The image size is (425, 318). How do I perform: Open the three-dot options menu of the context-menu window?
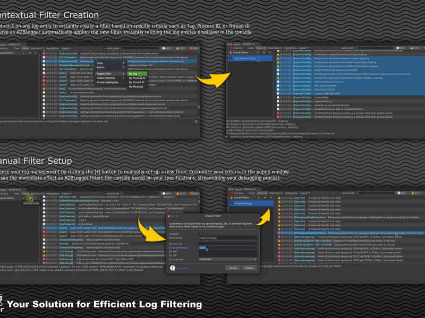pos(197,44)
